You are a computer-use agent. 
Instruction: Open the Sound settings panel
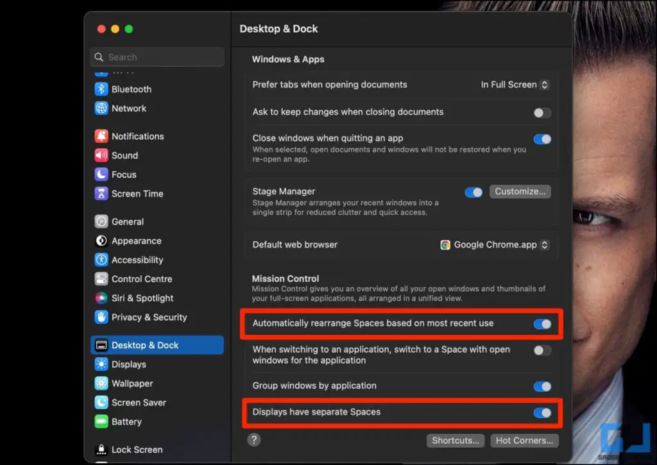[x=102, y=155]
